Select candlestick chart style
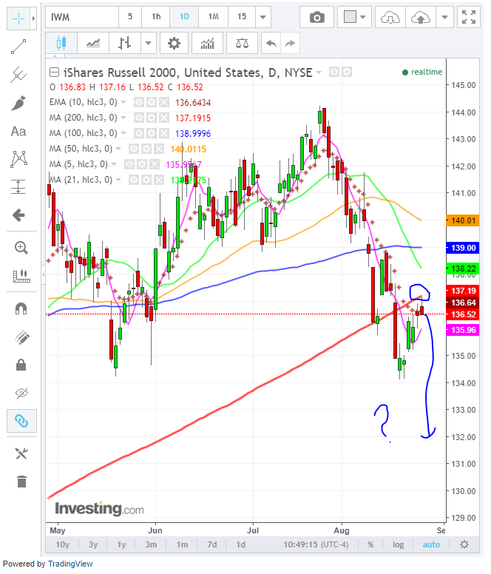This screenshot has height=574, width=491. (61, 43)
